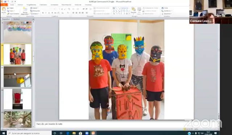Open the Layout dropdown

tap(34, 8)
